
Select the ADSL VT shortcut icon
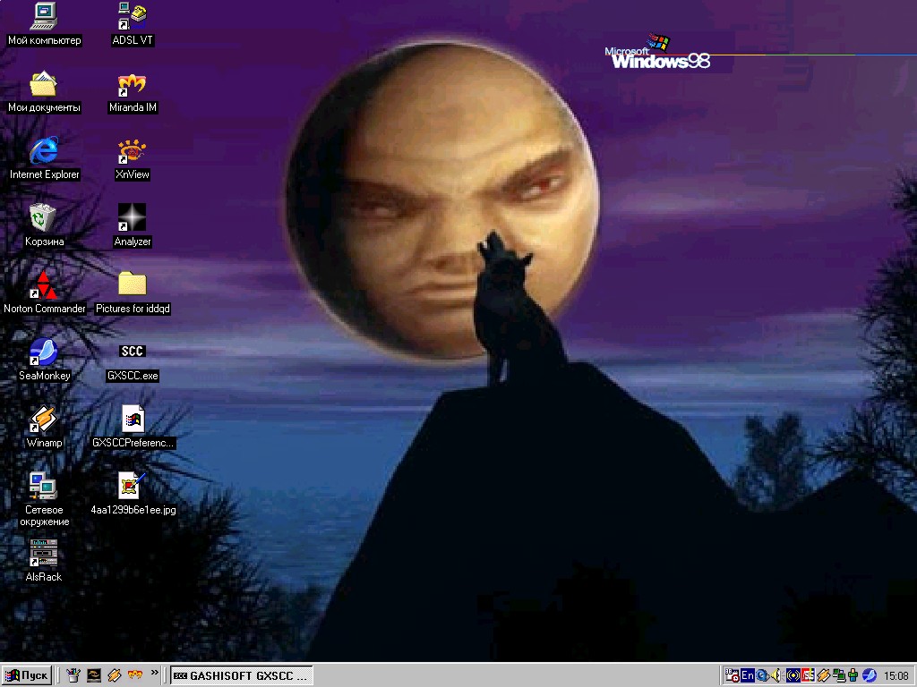(x=133, y=16)
